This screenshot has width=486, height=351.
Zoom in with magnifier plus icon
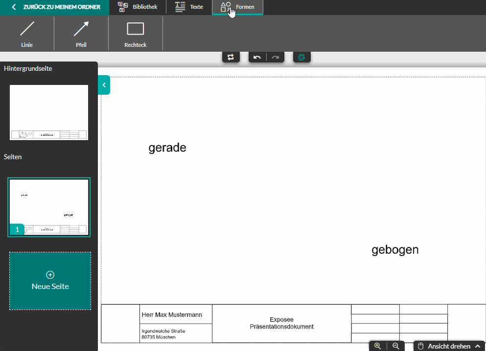click(377, 346)
